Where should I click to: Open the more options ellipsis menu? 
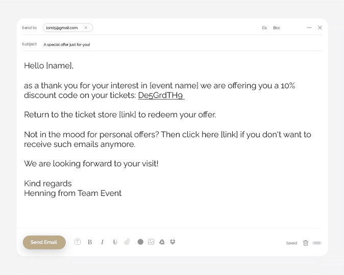pyautogui.click(x=317, y=243)
